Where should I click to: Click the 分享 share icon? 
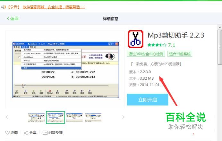26,133
